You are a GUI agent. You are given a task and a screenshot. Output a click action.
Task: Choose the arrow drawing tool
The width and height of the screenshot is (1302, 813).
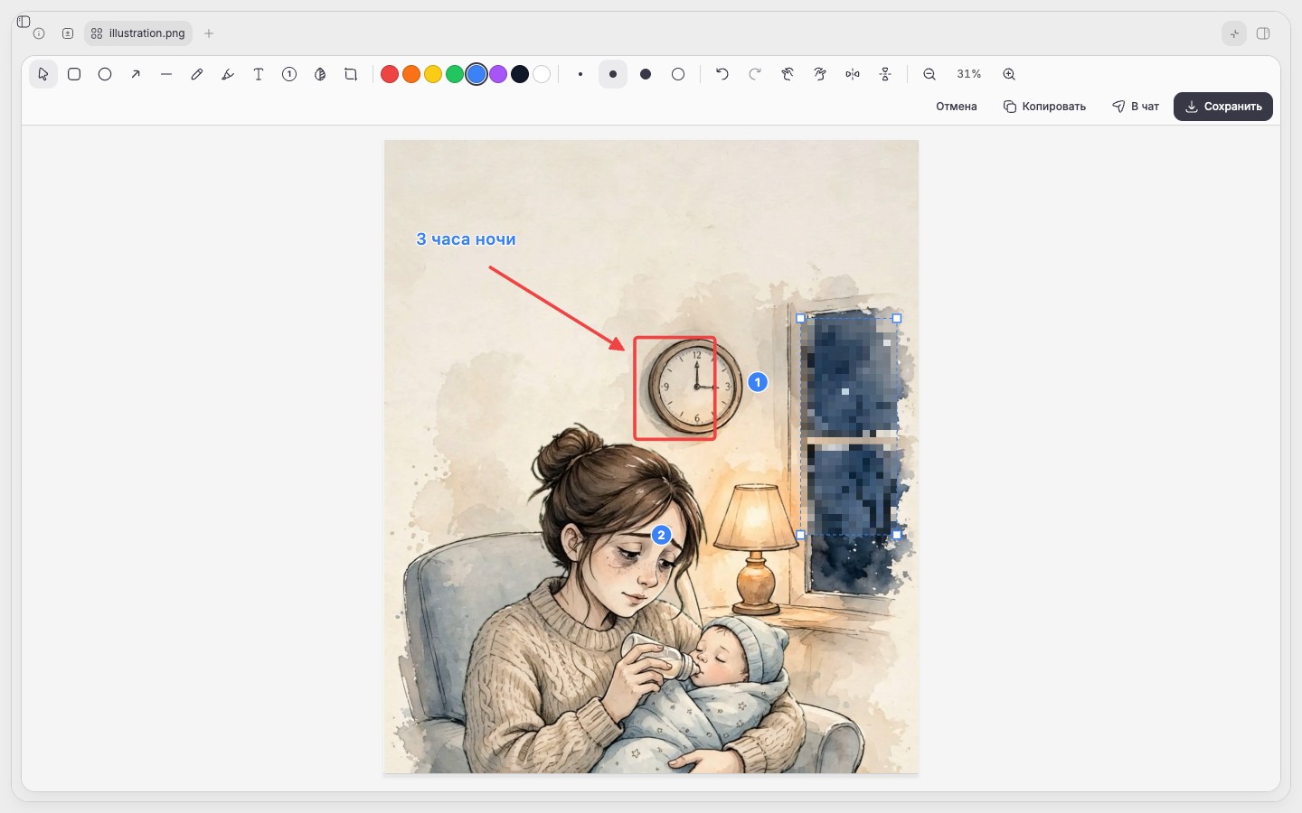coord(136,74)
